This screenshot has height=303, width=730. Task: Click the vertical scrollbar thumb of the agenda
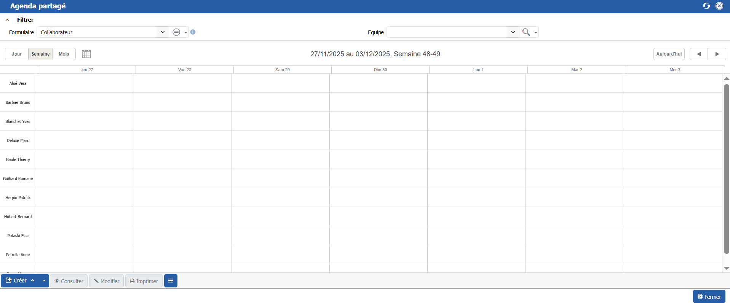click(726, 167)
